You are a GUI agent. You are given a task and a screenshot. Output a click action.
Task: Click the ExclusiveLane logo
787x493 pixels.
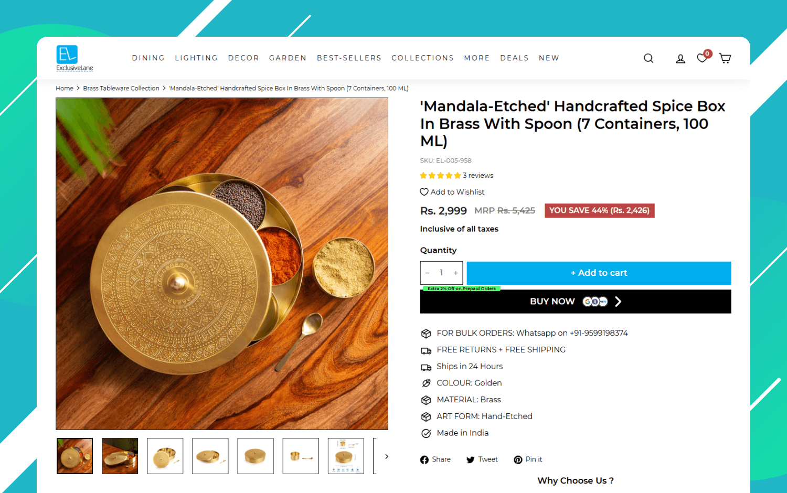click(x=75, y=58)
